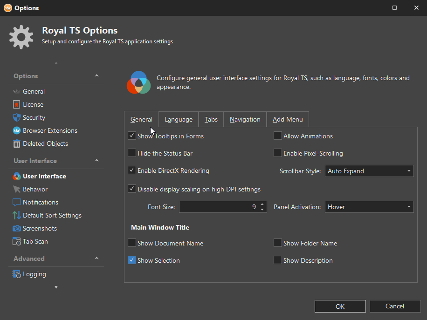The image size is (427, 320).
Task: Check Hide the Status Bar
Action: 132,153
